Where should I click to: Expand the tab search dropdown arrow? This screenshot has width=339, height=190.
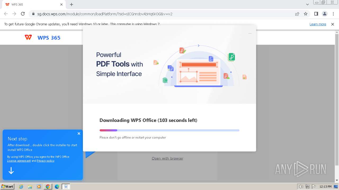pyautogui.click(x=307, y=4)
